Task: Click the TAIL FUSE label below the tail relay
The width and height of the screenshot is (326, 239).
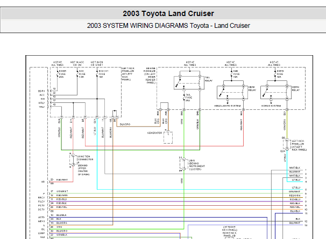Action: tap(189, 98)
